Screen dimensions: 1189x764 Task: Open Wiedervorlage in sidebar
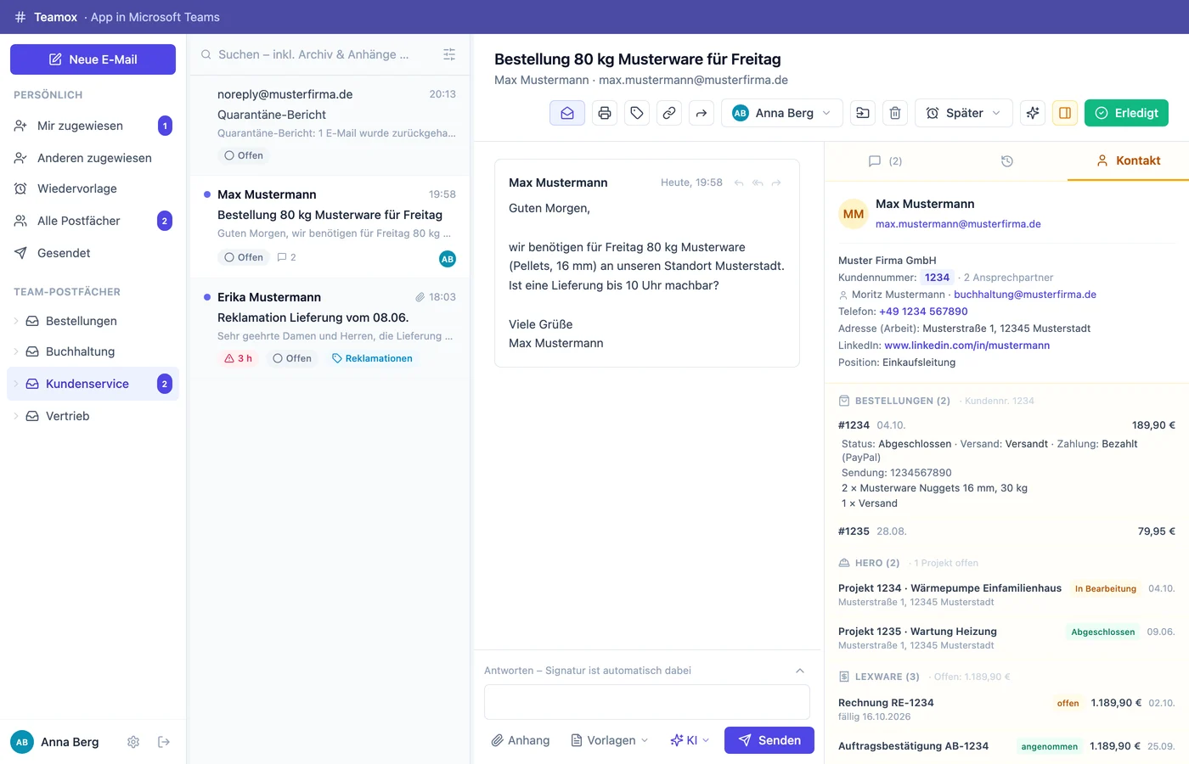click(x=93, y=188)
